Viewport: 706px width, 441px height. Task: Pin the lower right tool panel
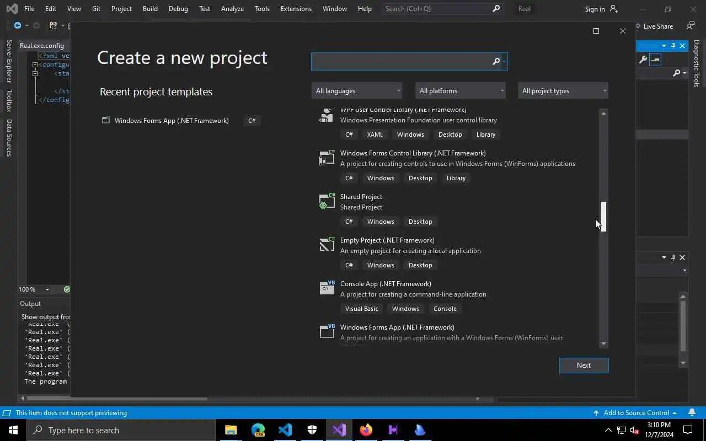coord(673,257)
